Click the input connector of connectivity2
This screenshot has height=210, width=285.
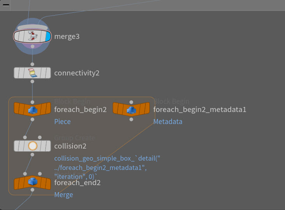click(x=32, y=64)
